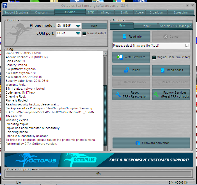The width and height of the screenshot is (197, 185).
Task: Click log line 'Security patch level: 2018-06-01'
Action: (28, 81)
